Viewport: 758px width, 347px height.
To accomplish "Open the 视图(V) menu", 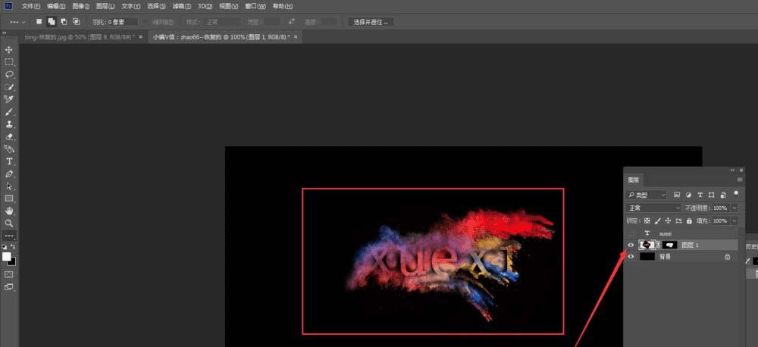I will (x=229, y=6).
